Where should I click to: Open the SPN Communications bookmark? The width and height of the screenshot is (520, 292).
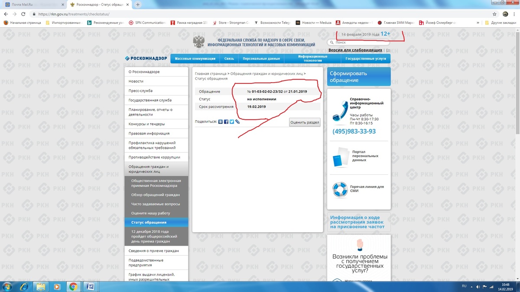[x=147, y=22]
